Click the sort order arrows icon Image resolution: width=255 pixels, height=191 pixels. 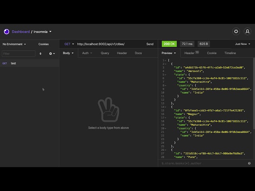[40, 54]
